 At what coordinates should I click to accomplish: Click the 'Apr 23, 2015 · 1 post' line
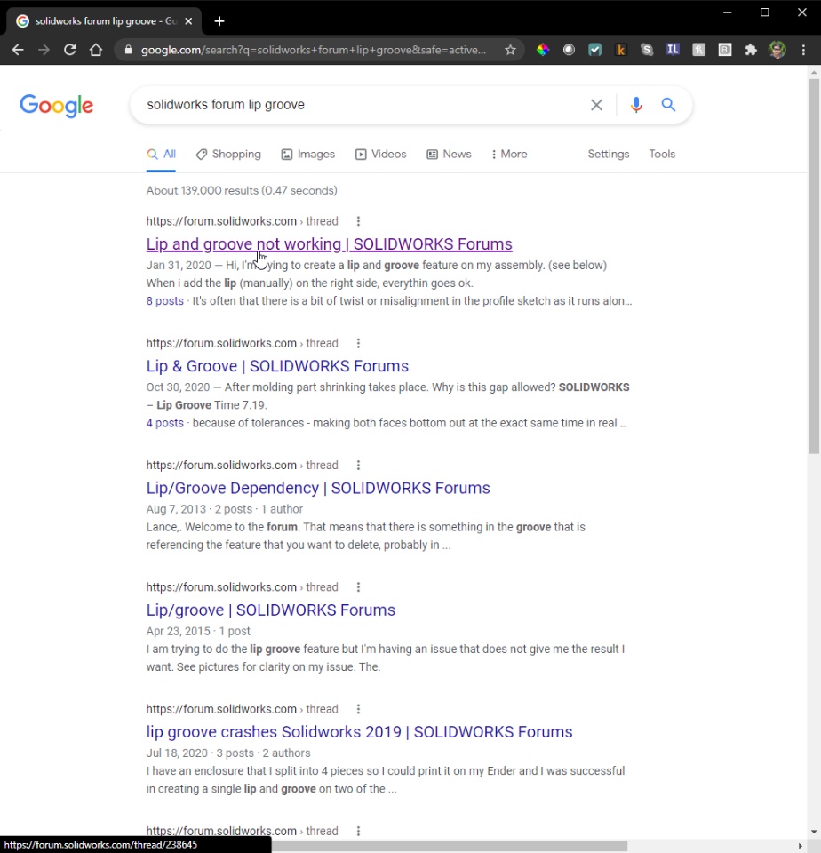point(198,631)
